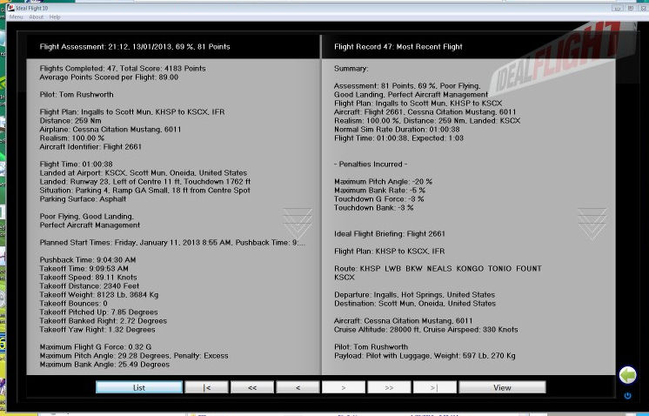Click 'Average Points Scored per Flight' line
The width and height of the screenshot is (649, 416).
109,77
